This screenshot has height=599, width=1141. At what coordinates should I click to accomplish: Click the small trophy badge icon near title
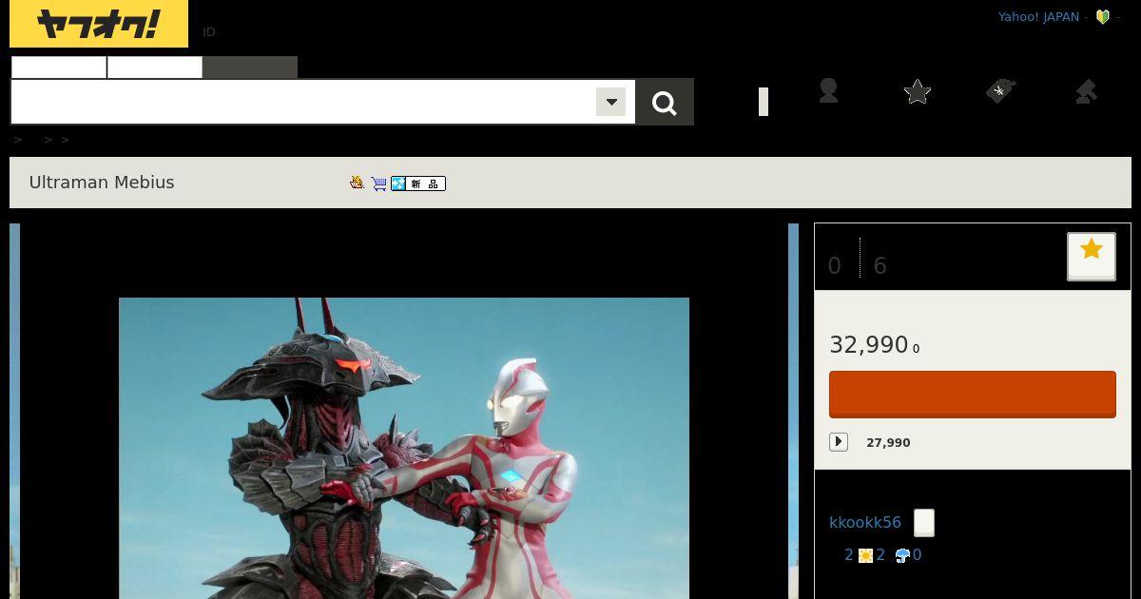(358, 183)
